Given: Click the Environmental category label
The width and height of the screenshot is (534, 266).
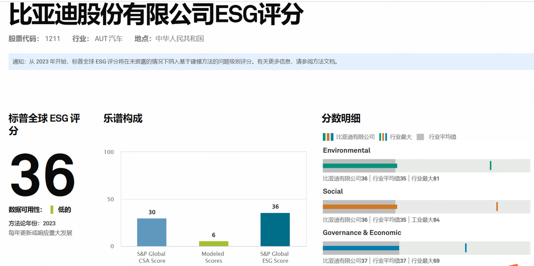Looking at the screenshot, I should (347, 151).
